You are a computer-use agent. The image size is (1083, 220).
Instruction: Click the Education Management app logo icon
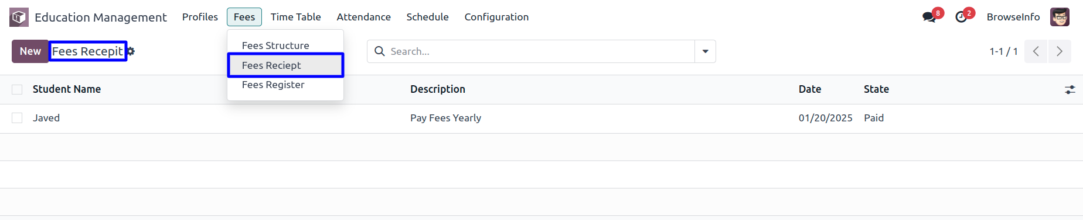pyautogui.click(x=19, y=17)
